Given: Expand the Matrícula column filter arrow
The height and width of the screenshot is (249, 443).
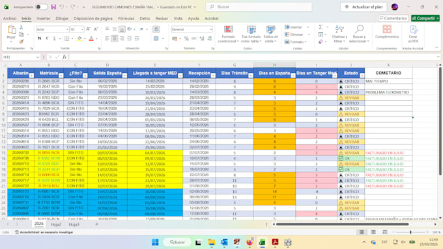Looking at the screenshot, I should [x=61, y=75].
